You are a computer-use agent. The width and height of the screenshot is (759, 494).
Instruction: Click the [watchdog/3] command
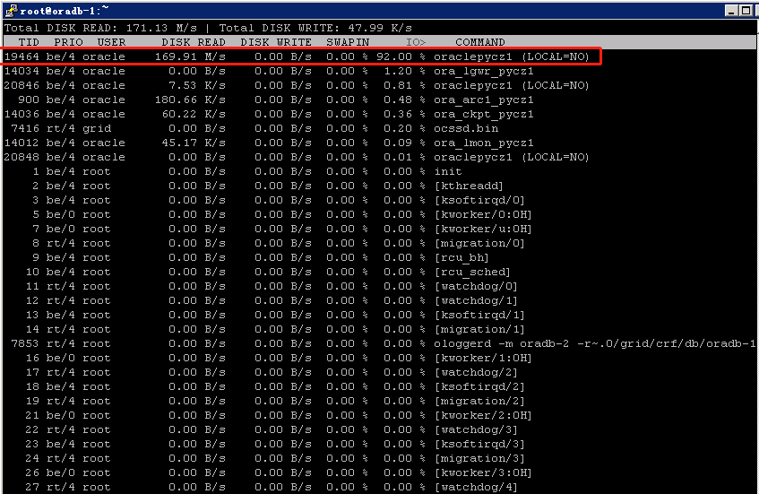coord(477,429)
